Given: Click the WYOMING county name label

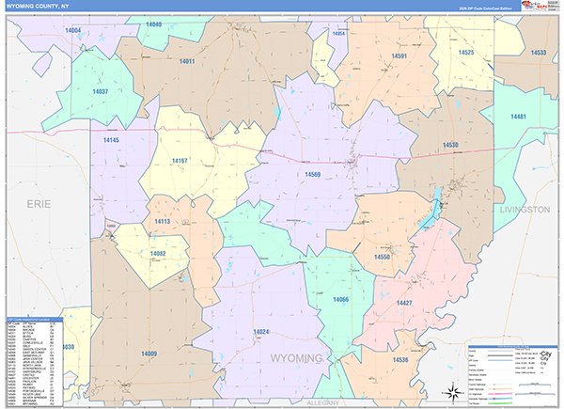Looking at the screenshot, I should click(x=296, y=358).
